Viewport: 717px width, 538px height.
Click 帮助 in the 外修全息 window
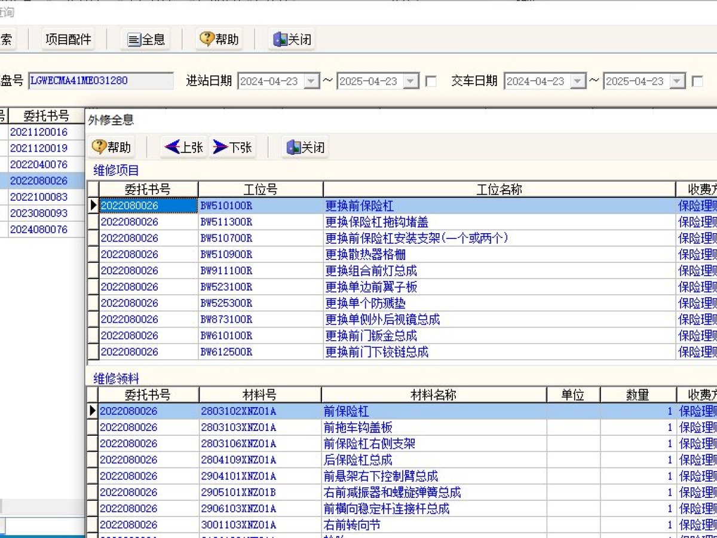111,147
